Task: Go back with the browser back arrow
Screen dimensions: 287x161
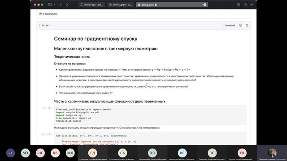Action: click(61, 4)
